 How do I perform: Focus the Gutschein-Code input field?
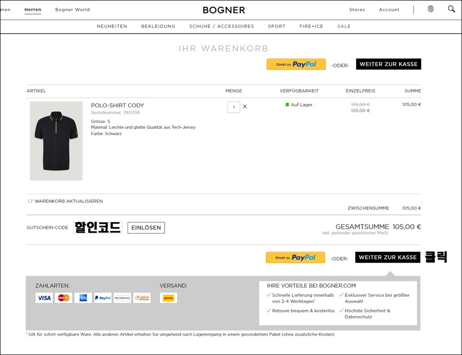(x=98, y=228)
